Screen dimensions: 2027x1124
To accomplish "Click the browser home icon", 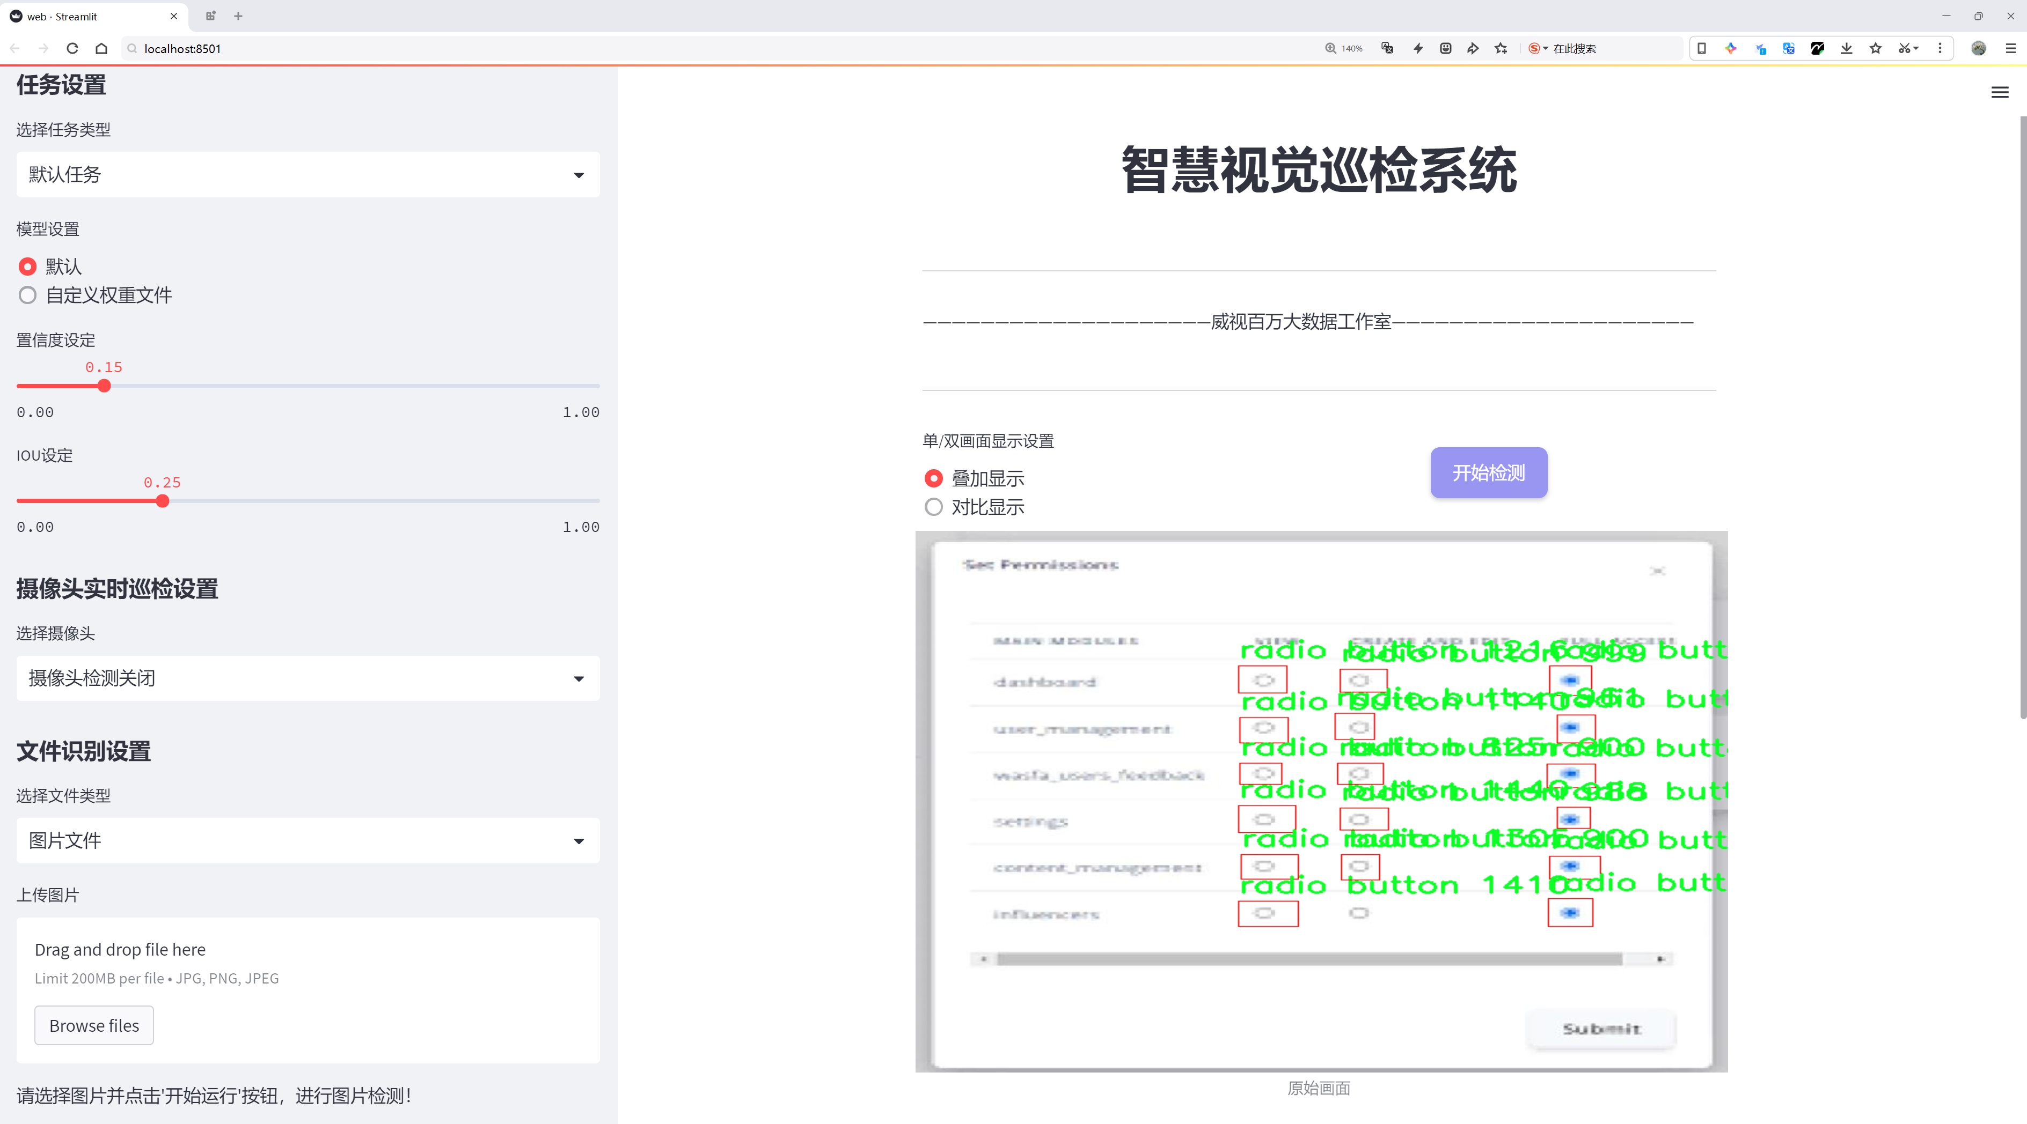I will pyautogui.click(x=101, y=49).
